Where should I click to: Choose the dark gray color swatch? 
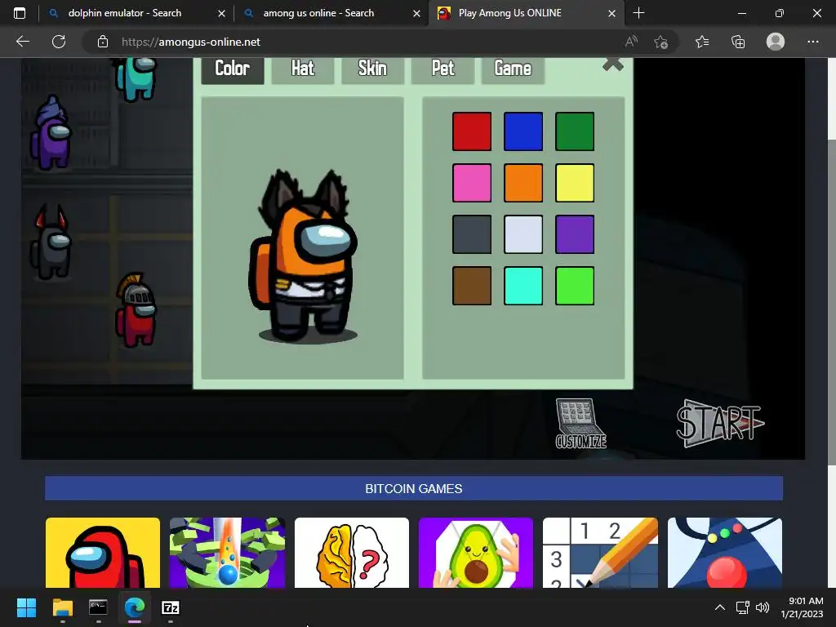tap(472, 234)
